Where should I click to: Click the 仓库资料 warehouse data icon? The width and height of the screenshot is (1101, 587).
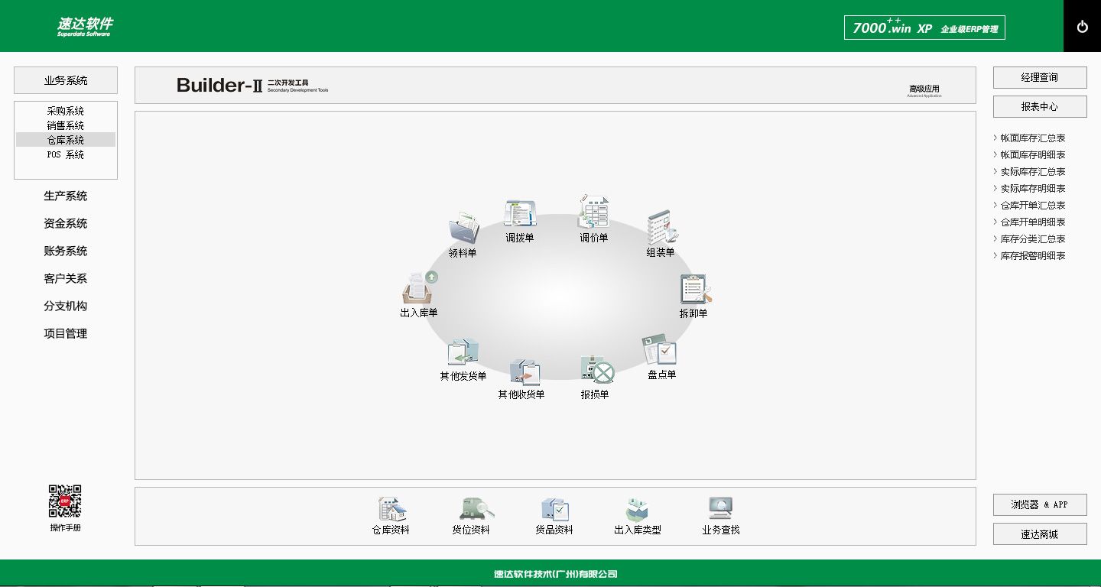[391, 510]
